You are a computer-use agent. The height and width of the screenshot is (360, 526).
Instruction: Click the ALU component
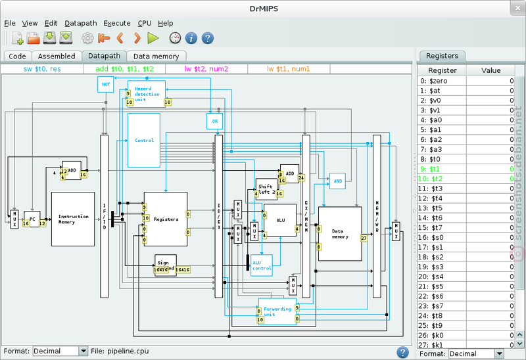point(280,220)
